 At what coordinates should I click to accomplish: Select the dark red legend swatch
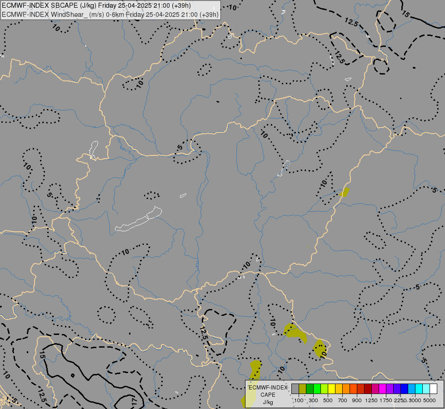[x=368, y=389]
